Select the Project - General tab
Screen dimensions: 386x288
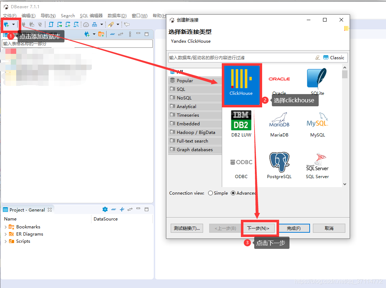[x=27, y=210]
